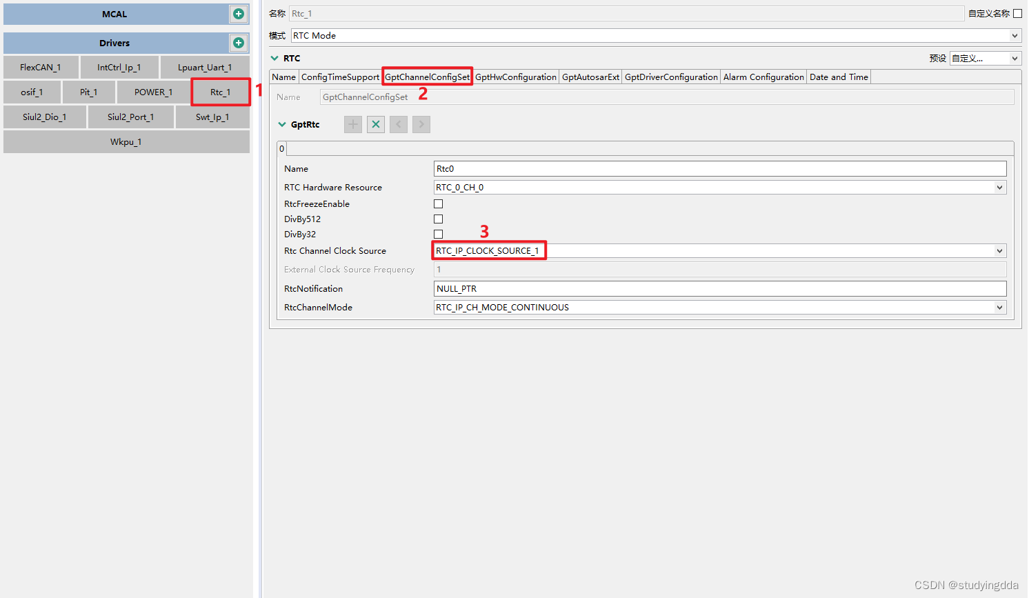Check the DivBy512 option
Screen dimensions: 1029x598
(438, 219)
